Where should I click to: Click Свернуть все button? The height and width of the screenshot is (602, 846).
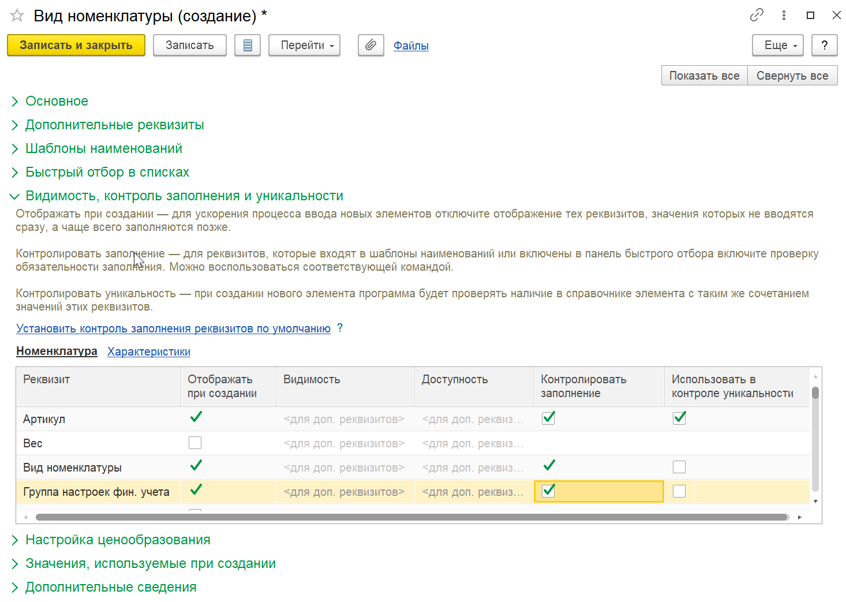pyautogui.click(x=792, y=76)
